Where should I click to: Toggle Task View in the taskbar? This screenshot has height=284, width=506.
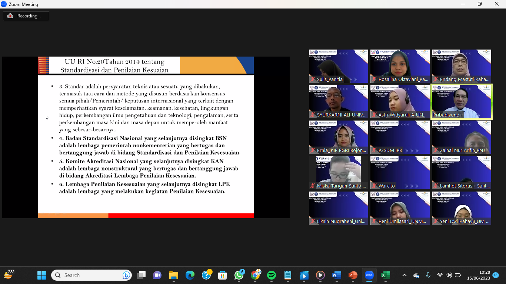point(141,275)
